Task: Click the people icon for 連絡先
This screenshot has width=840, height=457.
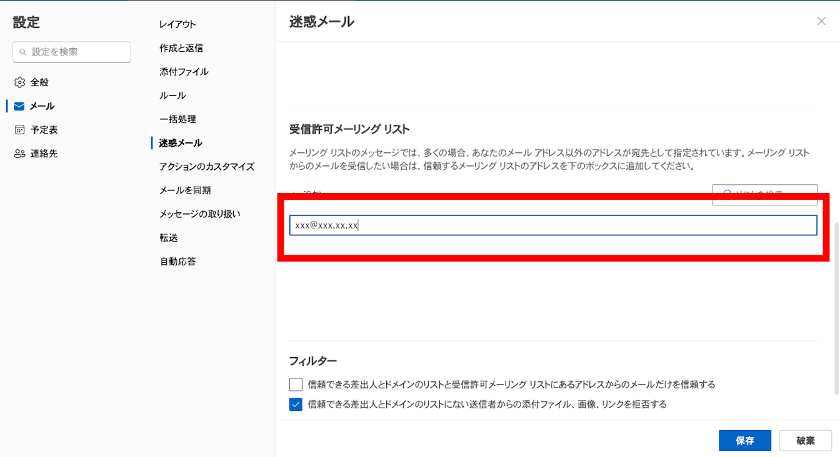Action: [19, 154]
